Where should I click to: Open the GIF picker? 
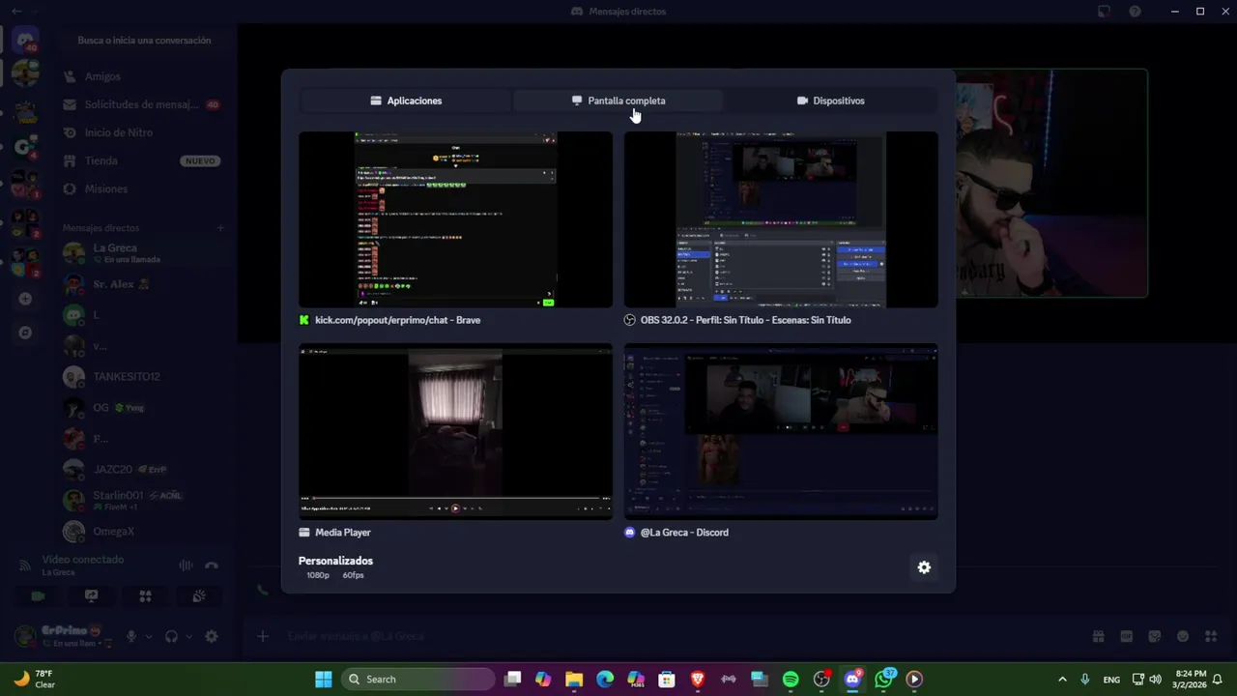(1126, 636)
